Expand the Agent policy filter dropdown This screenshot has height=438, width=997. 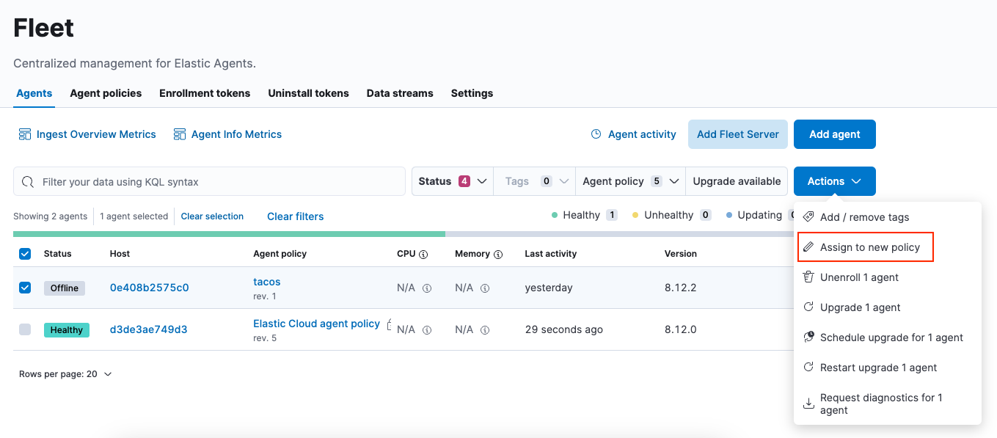629,180
